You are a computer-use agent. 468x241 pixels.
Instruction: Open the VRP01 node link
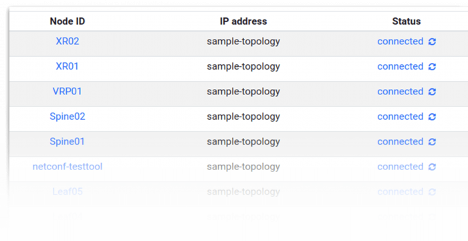point(67,92)
